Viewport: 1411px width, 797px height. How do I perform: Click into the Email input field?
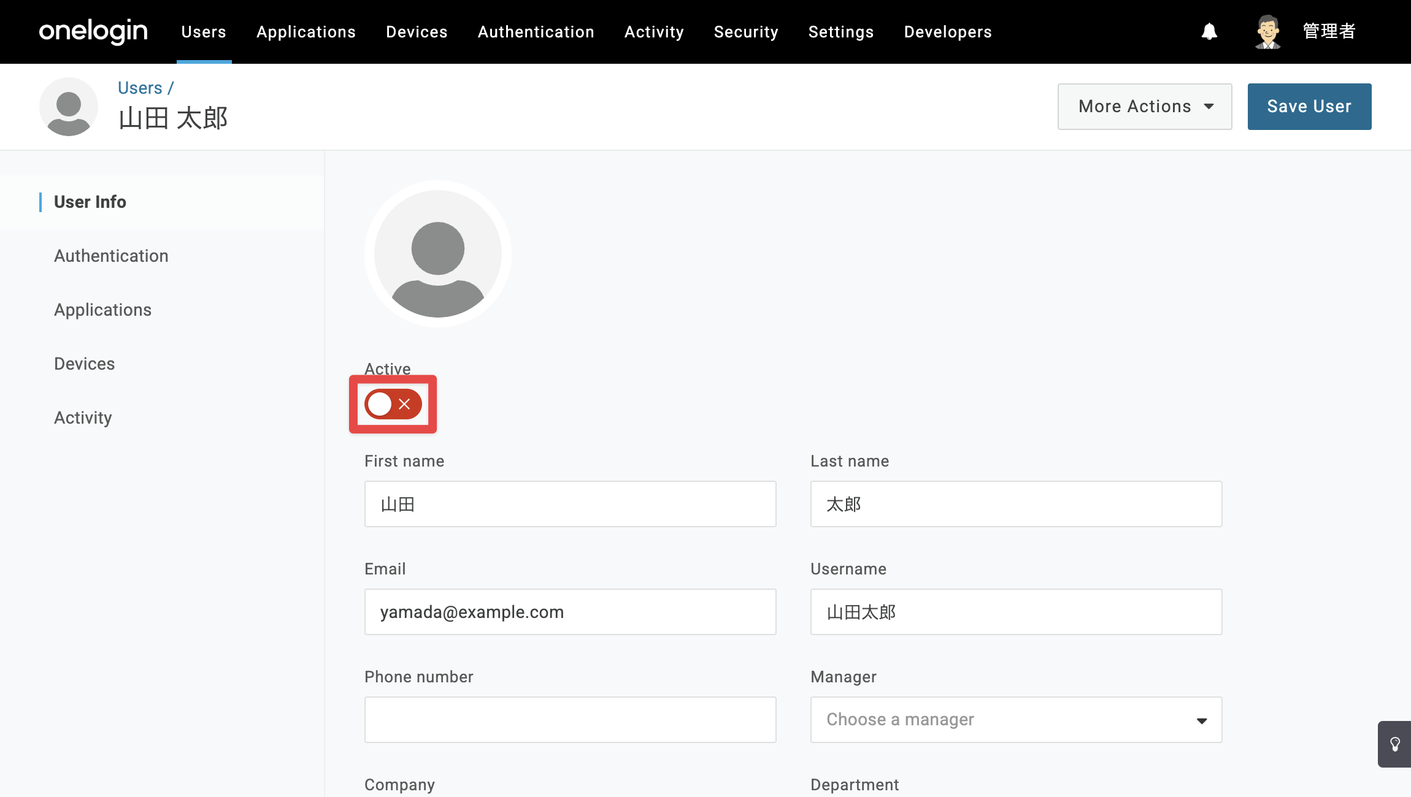(x=570, y=612)
